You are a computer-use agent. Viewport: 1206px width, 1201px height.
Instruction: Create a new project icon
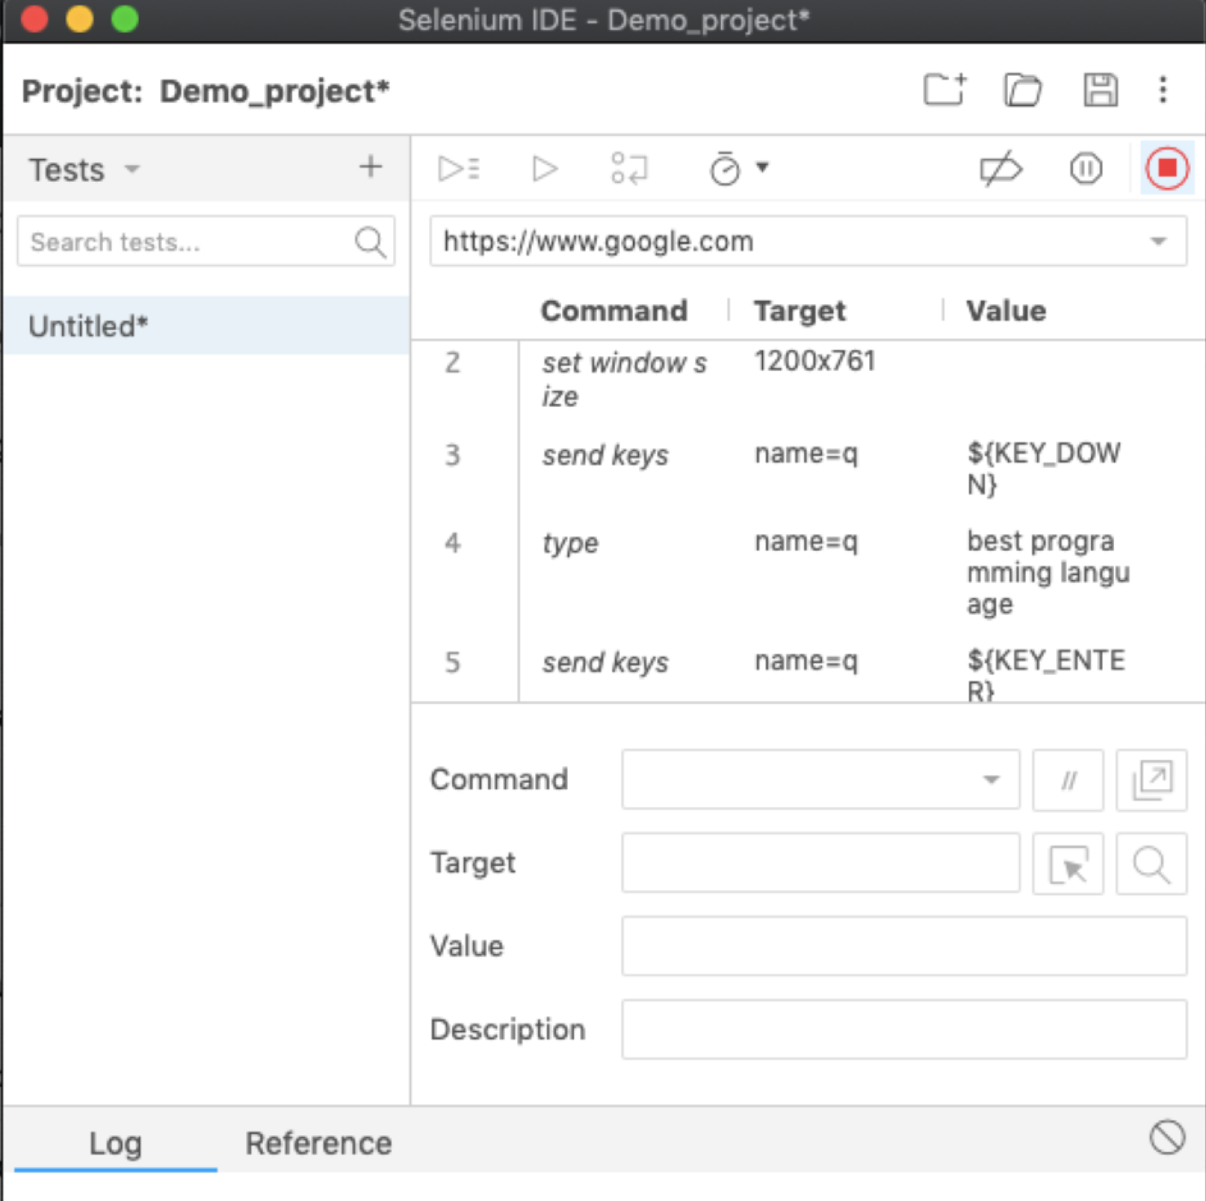[944, 90]
